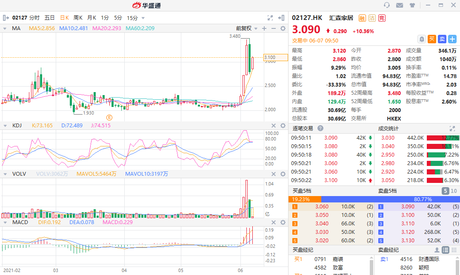Click MA5:2.856 indicator label

pyautogui.click(x=42, y=28)
